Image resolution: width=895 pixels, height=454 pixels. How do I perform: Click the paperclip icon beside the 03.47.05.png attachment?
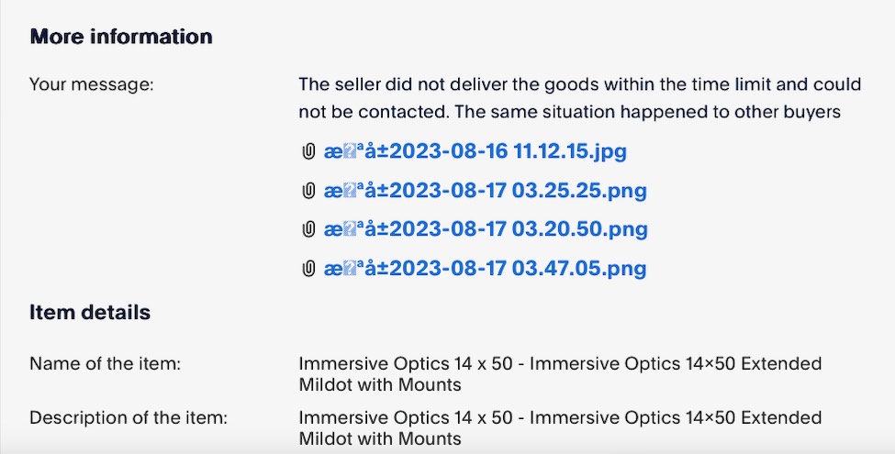click(308, 268)
